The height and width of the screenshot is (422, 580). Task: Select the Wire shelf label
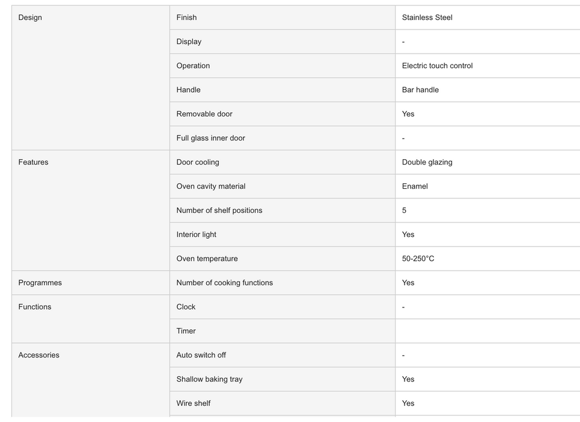coord(194,403)
